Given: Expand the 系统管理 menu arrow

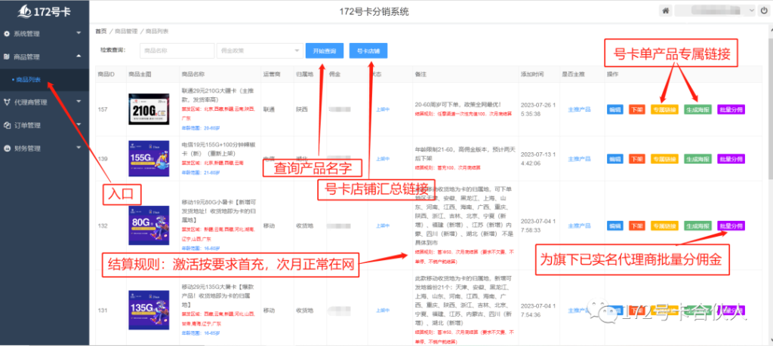Looking at the screenshot, I should (x=79, y=33).
